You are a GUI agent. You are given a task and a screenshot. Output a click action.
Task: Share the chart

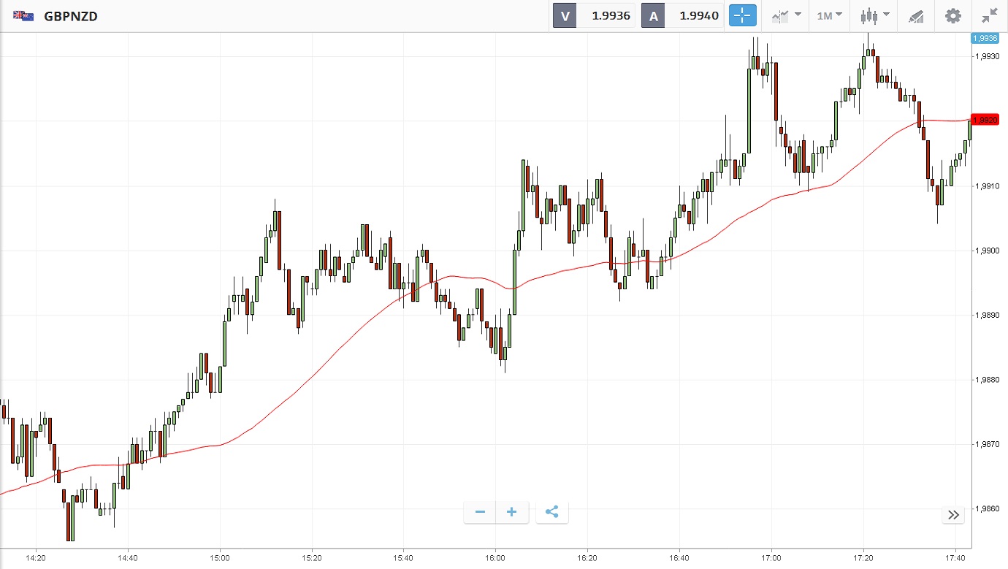pos(552,512)
